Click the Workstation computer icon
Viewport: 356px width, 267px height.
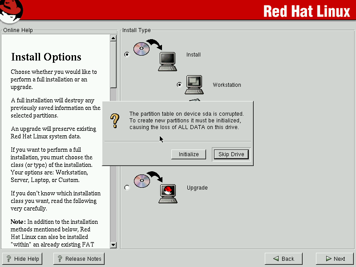(x=194, y=85)
